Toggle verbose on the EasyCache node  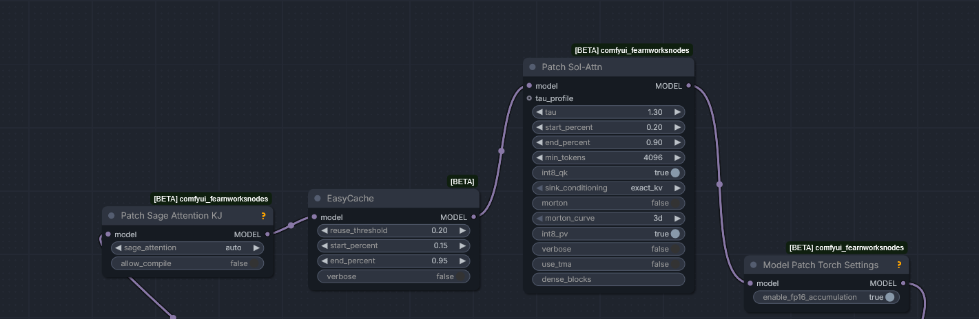click(x=393, y=276)
